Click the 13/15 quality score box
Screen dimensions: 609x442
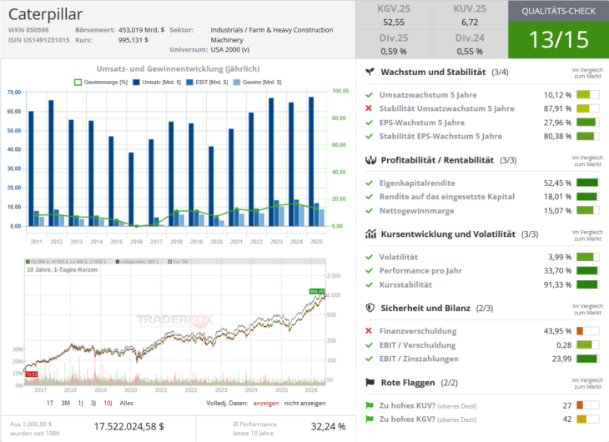click(558, 40)
